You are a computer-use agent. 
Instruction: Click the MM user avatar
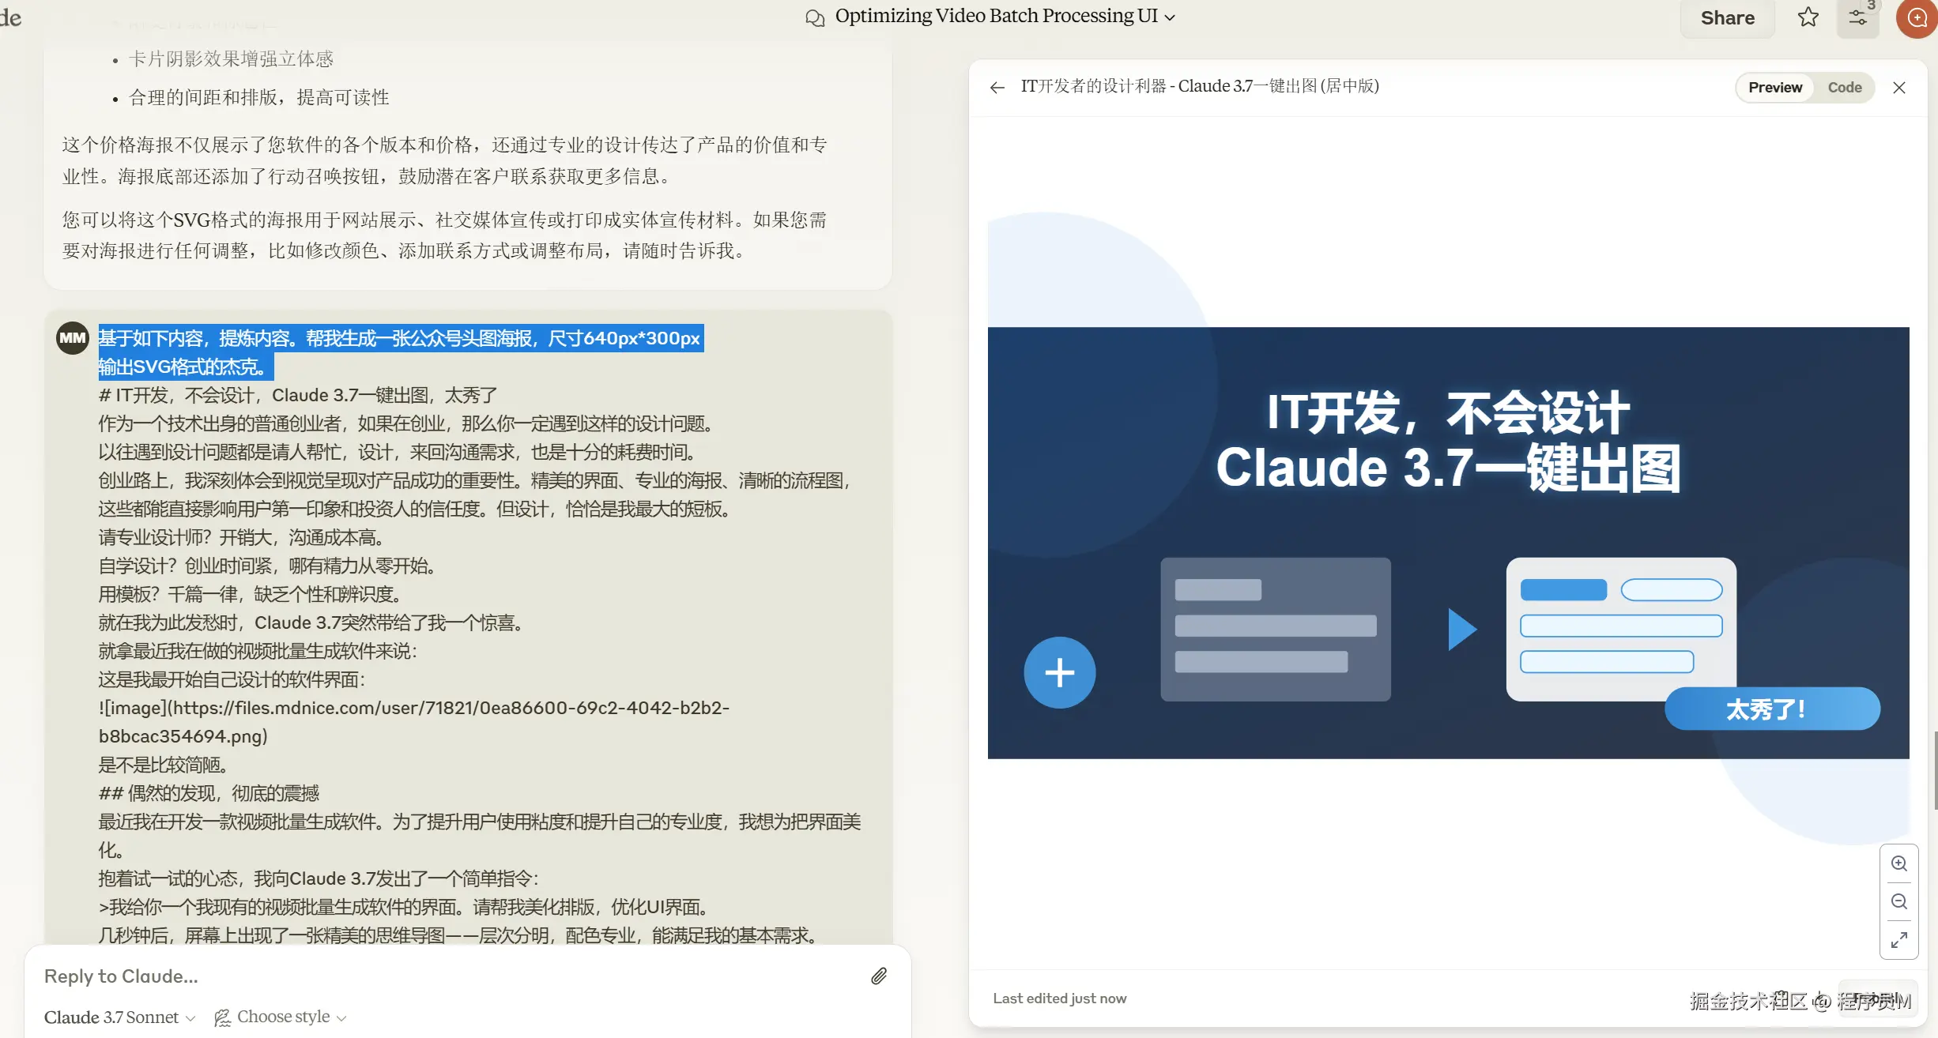[x=72, y=338]
